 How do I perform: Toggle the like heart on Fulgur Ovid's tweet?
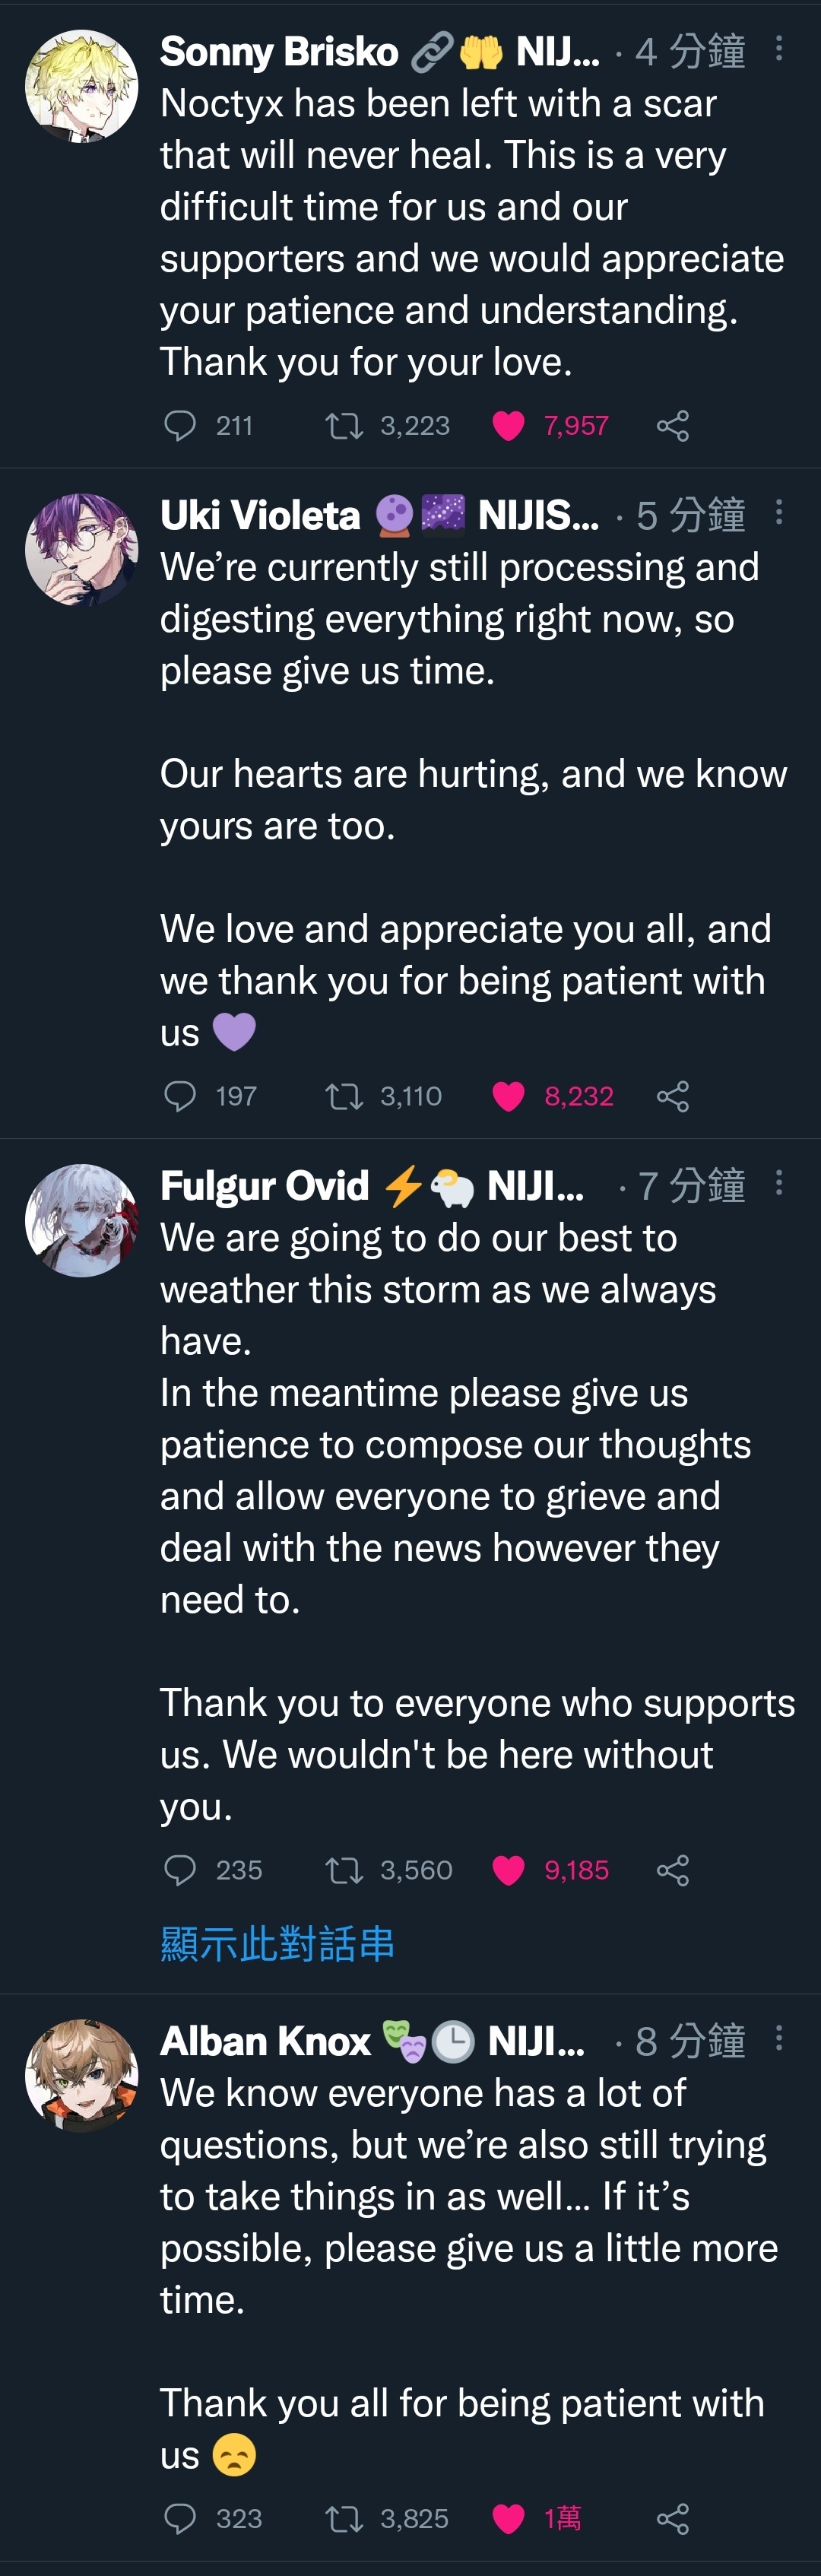pyautogui.click(x=508, y=1870)
